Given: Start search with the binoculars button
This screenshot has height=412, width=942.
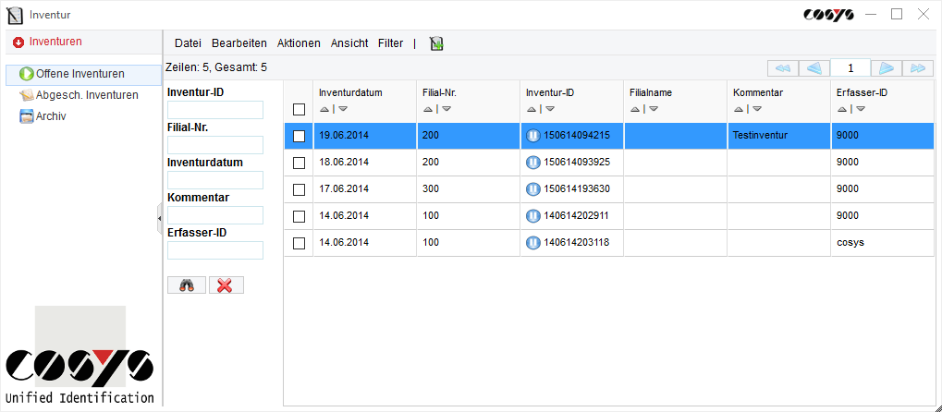Looking at the screenshot, I should click(187, 285).
